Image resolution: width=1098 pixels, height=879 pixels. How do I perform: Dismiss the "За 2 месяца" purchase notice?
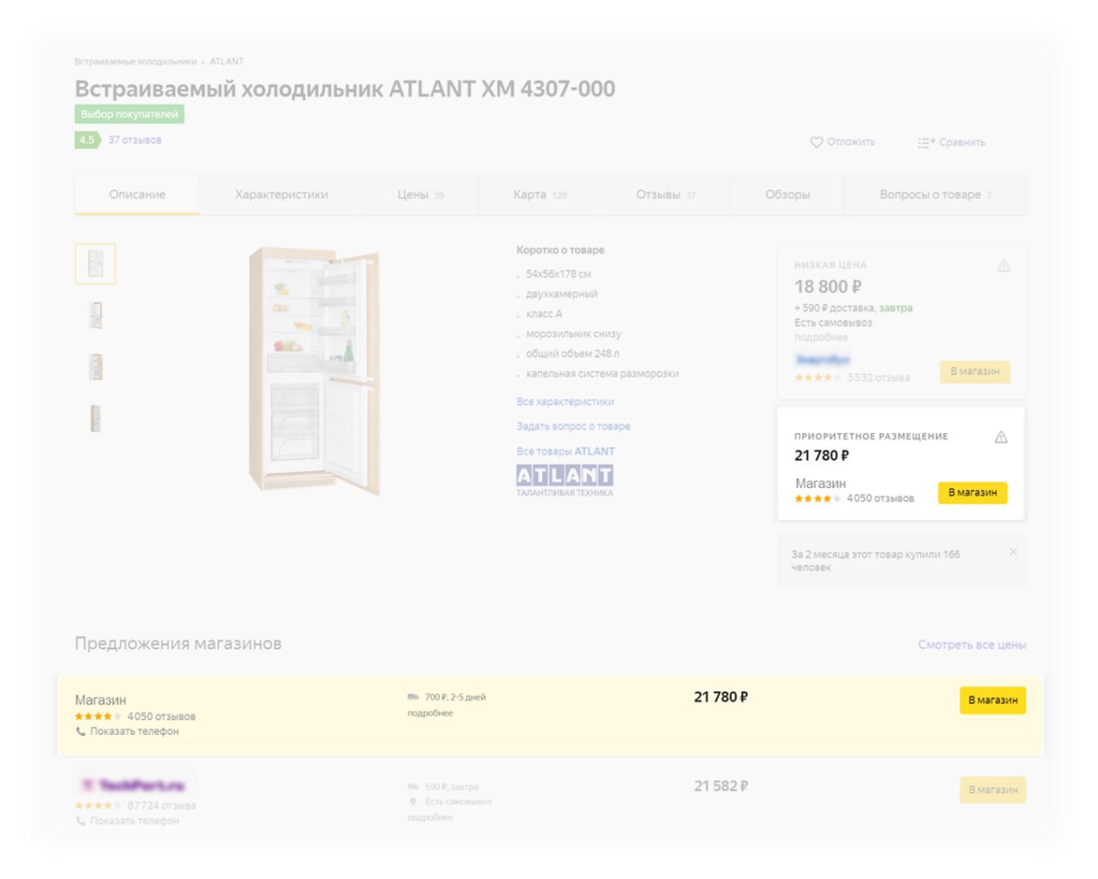coord(1013,552)
